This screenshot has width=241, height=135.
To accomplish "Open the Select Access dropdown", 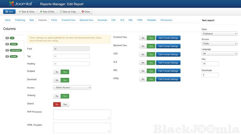I will 72,87.
